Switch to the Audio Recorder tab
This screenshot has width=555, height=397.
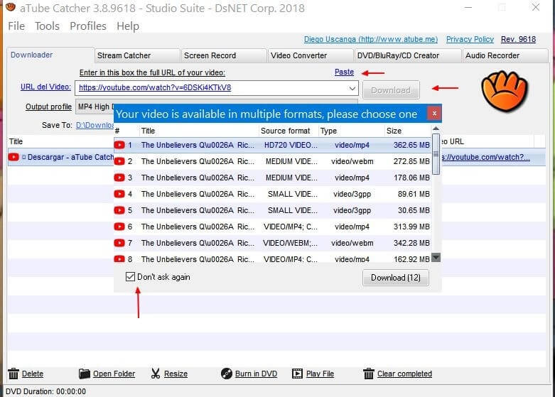pyautogui.click(x=505, y=55)
